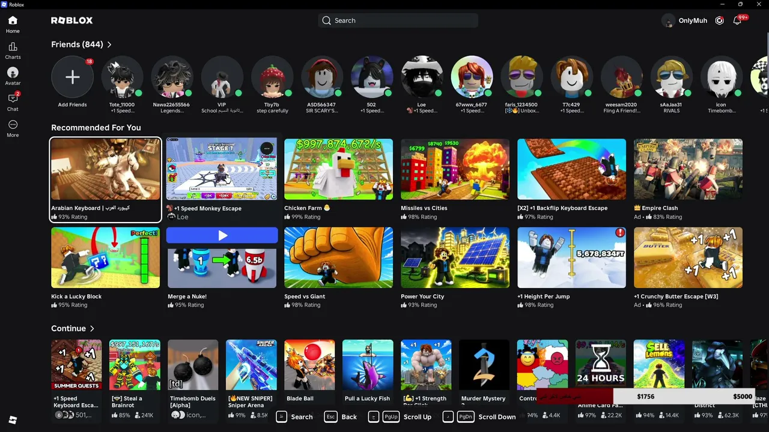
Task: Open the Crunchy Butter Escape thumbnail
Action: click(688, 257)
